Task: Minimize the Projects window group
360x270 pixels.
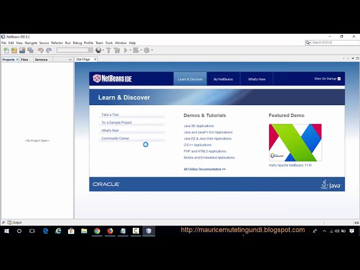Action: pyautogui.click(x=70, y=60)
